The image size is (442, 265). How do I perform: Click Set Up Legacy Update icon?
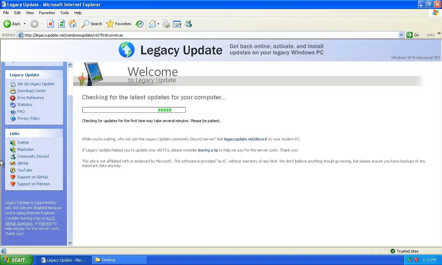click(x=13, y=84)
